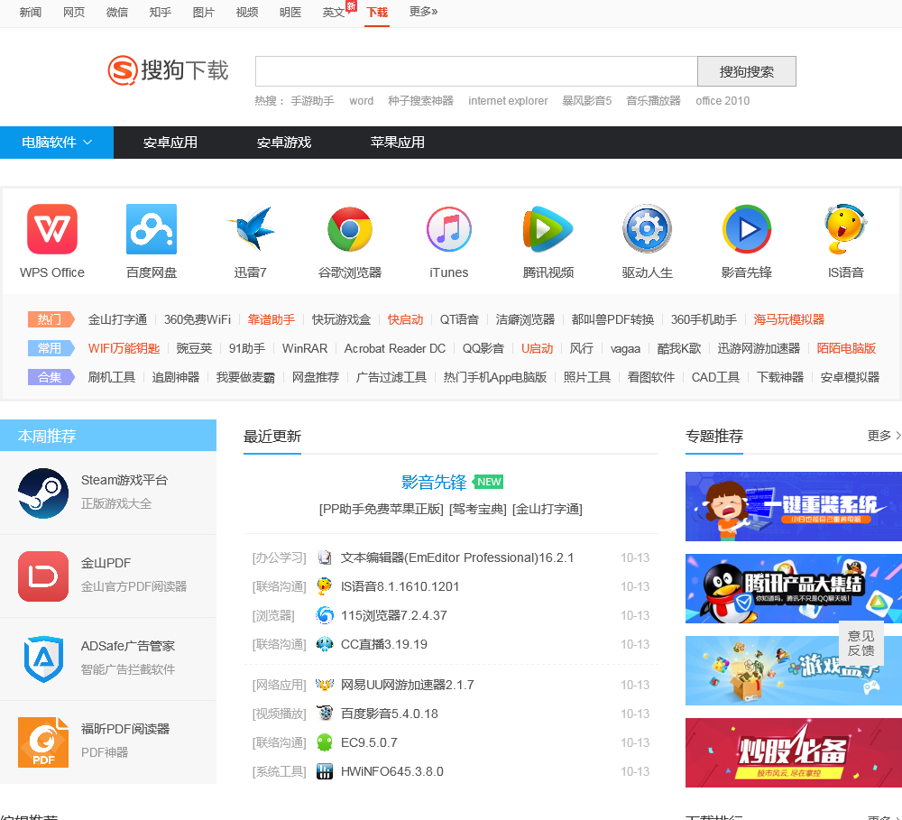Screen dimensions: 902x820
Task: Open the 英文 top menu item
Action: point(334,12)
